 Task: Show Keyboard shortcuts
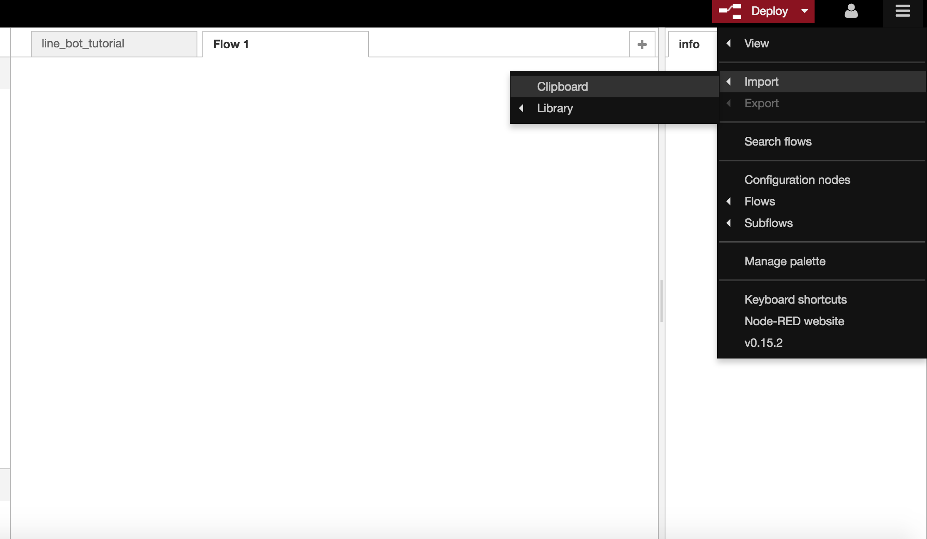pos(822,299)
